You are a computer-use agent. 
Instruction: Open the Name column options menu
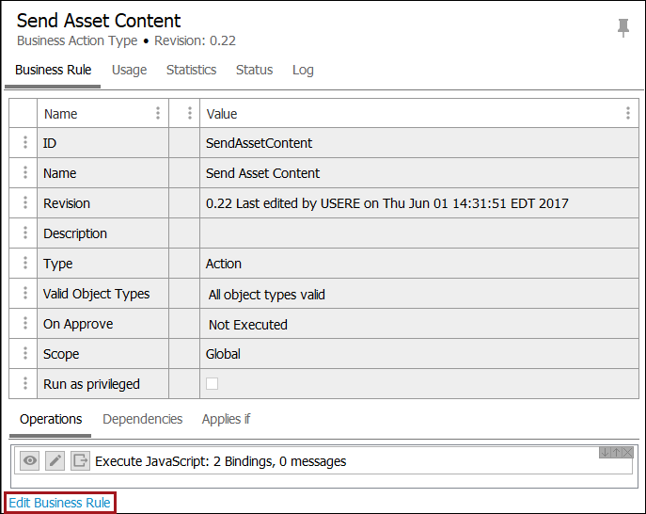click(x=157, y=114)
